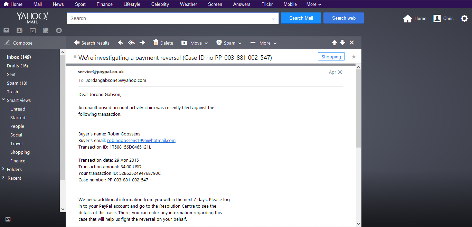Click the Spam shield icon
This screenshot has height=227, width=472.
coord(219,42)
